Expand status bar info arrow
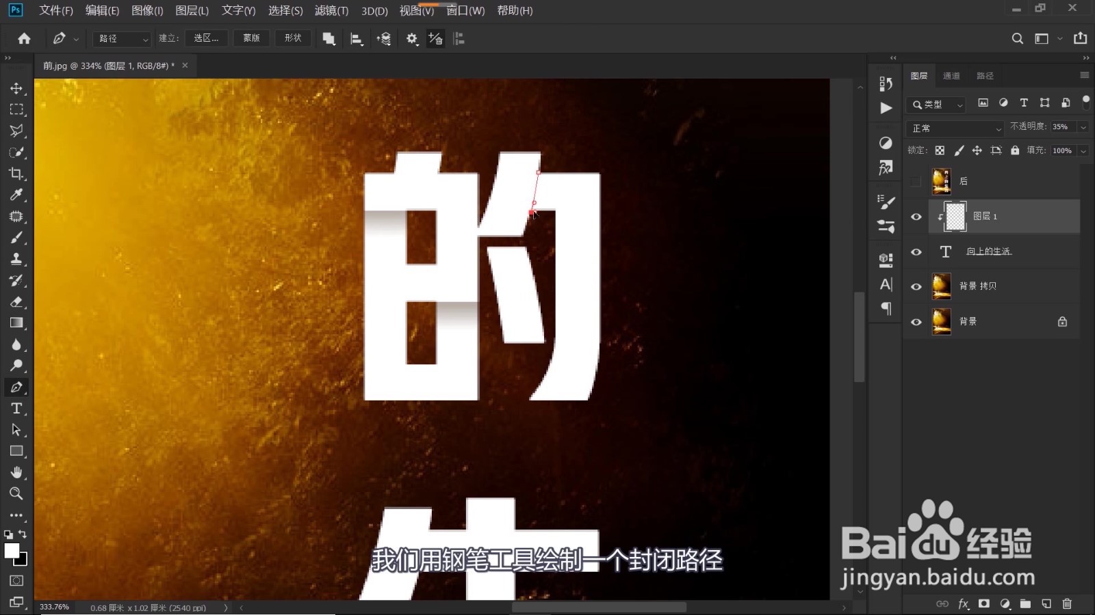 pyautogui.click(x=225, y=607)
